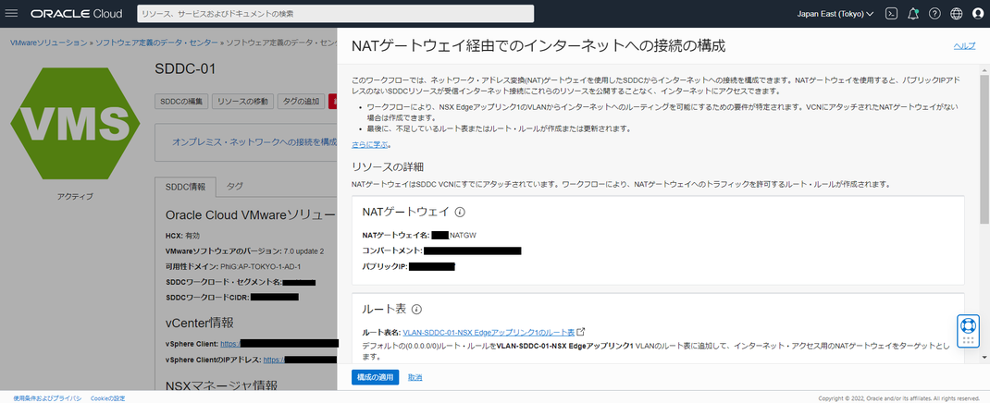Viewport: 990px width, 403px height.
Task: Click the external link icon beside route table
Action: (x=581, y=332)
